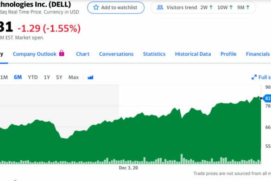The height and width of the screenshot is (181, 271).
Task: Select the Max chart range
Action: (x=74, y=77)
